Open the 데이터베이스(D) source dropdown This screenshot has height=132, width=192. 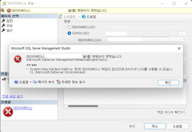pyautogui.click(x=184, y=27)
